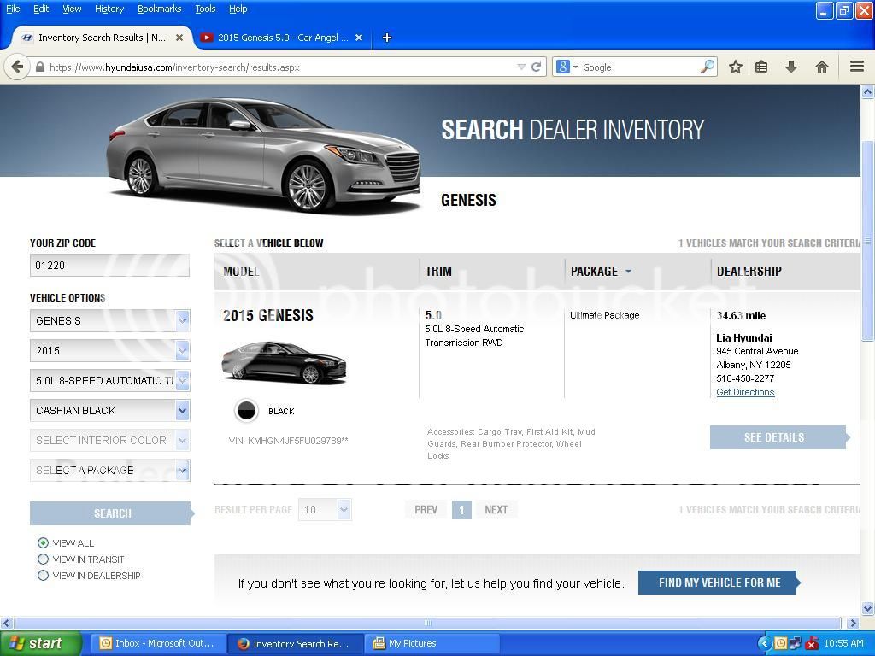Close the 2015 Genesis 5.0 YouTube tab

(x=359, y=38)
